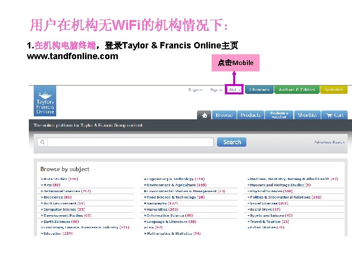Open the Shortlist tab

307,115
